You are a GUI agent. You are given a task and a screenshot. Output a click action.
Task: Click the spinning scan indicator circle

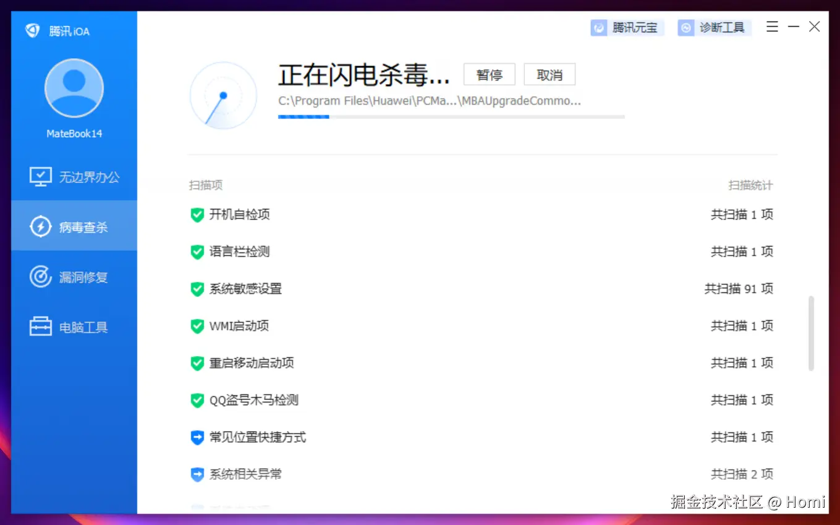[223, 95]
